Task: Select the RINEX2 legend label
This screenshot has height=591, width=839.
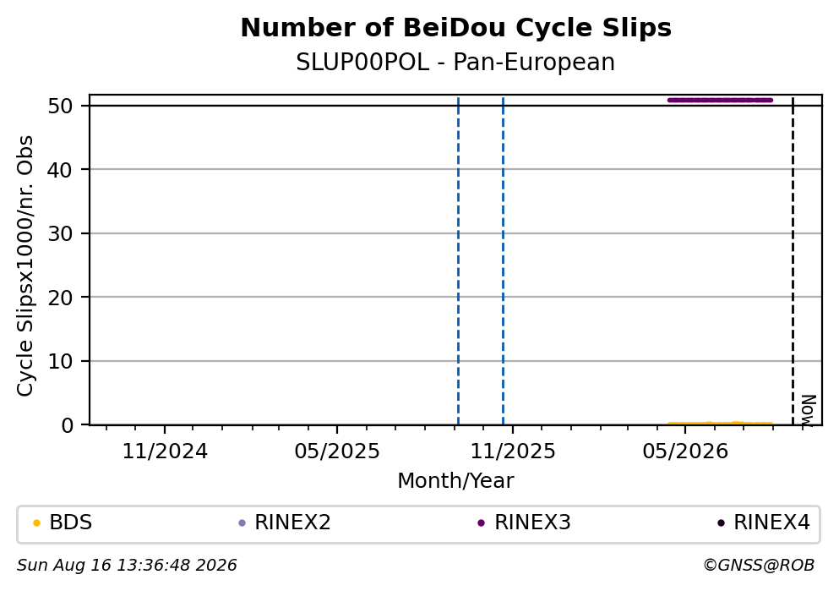Action: tap(292, 523)
